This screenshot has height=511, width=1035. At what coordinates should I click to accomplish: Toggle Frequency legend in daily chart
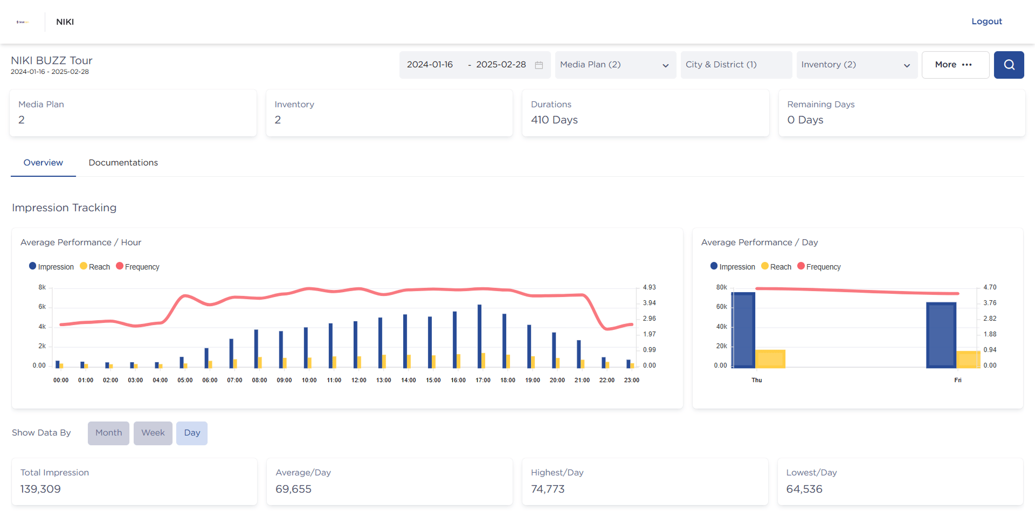819,267
